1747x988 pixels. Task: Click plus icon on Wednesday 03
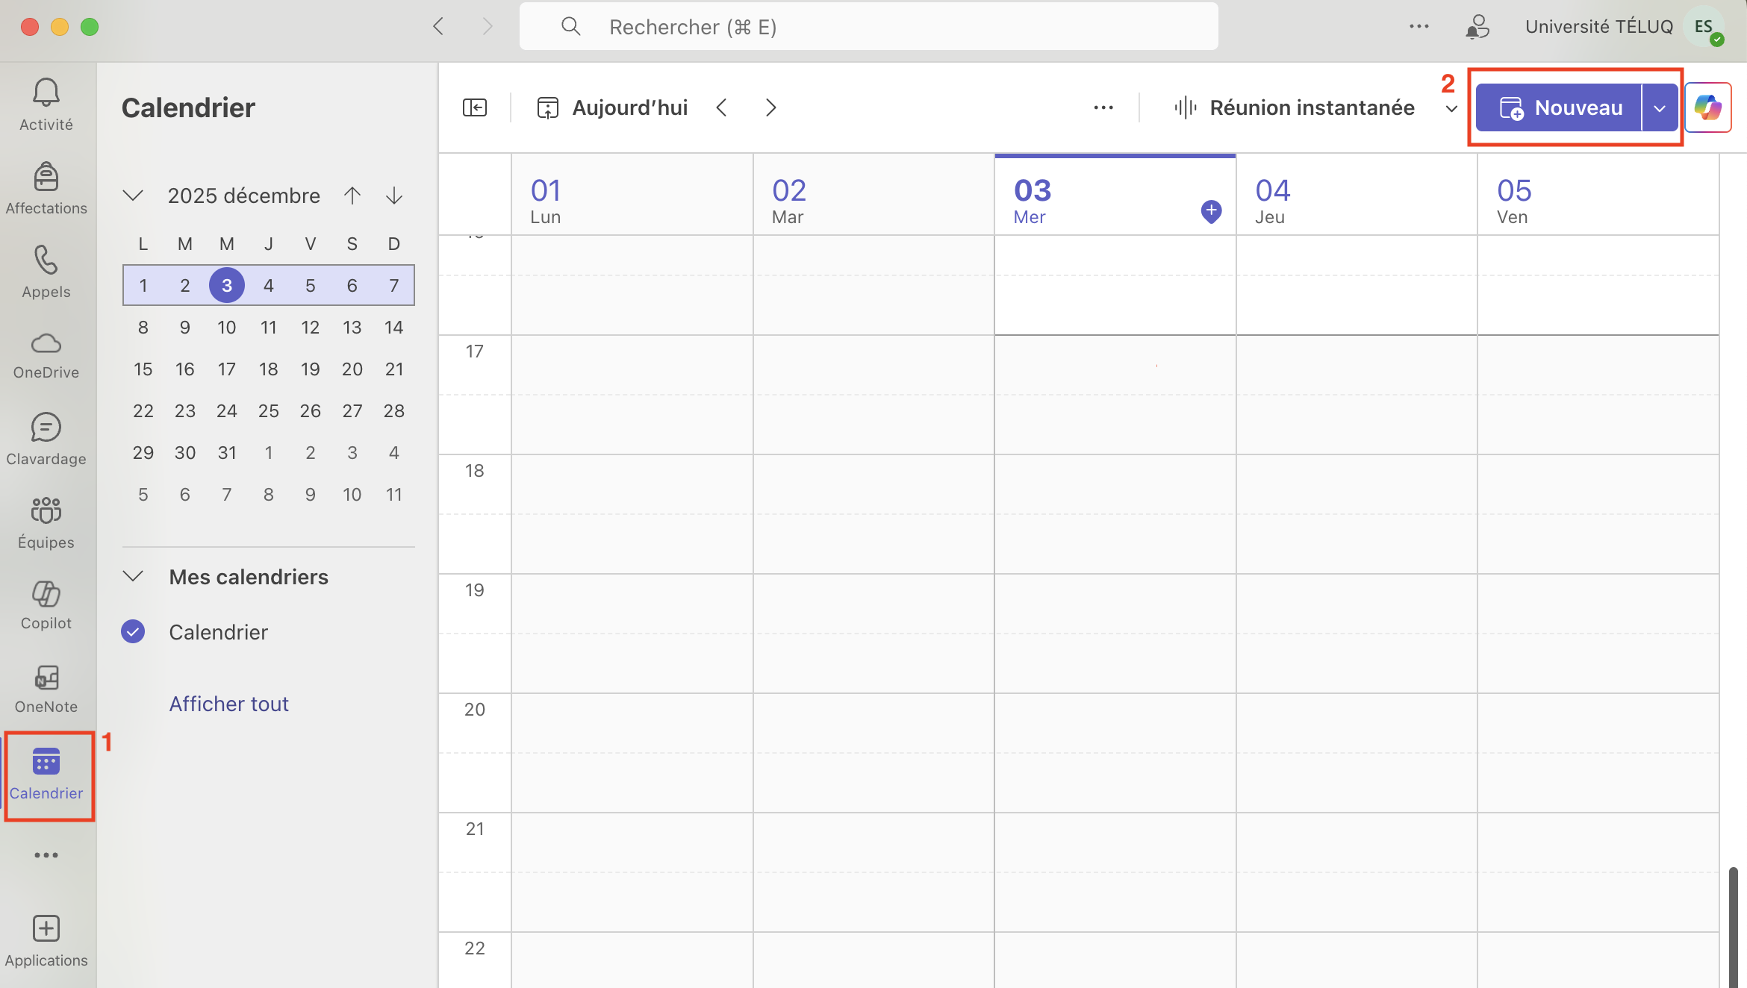tap(1211, 211)
